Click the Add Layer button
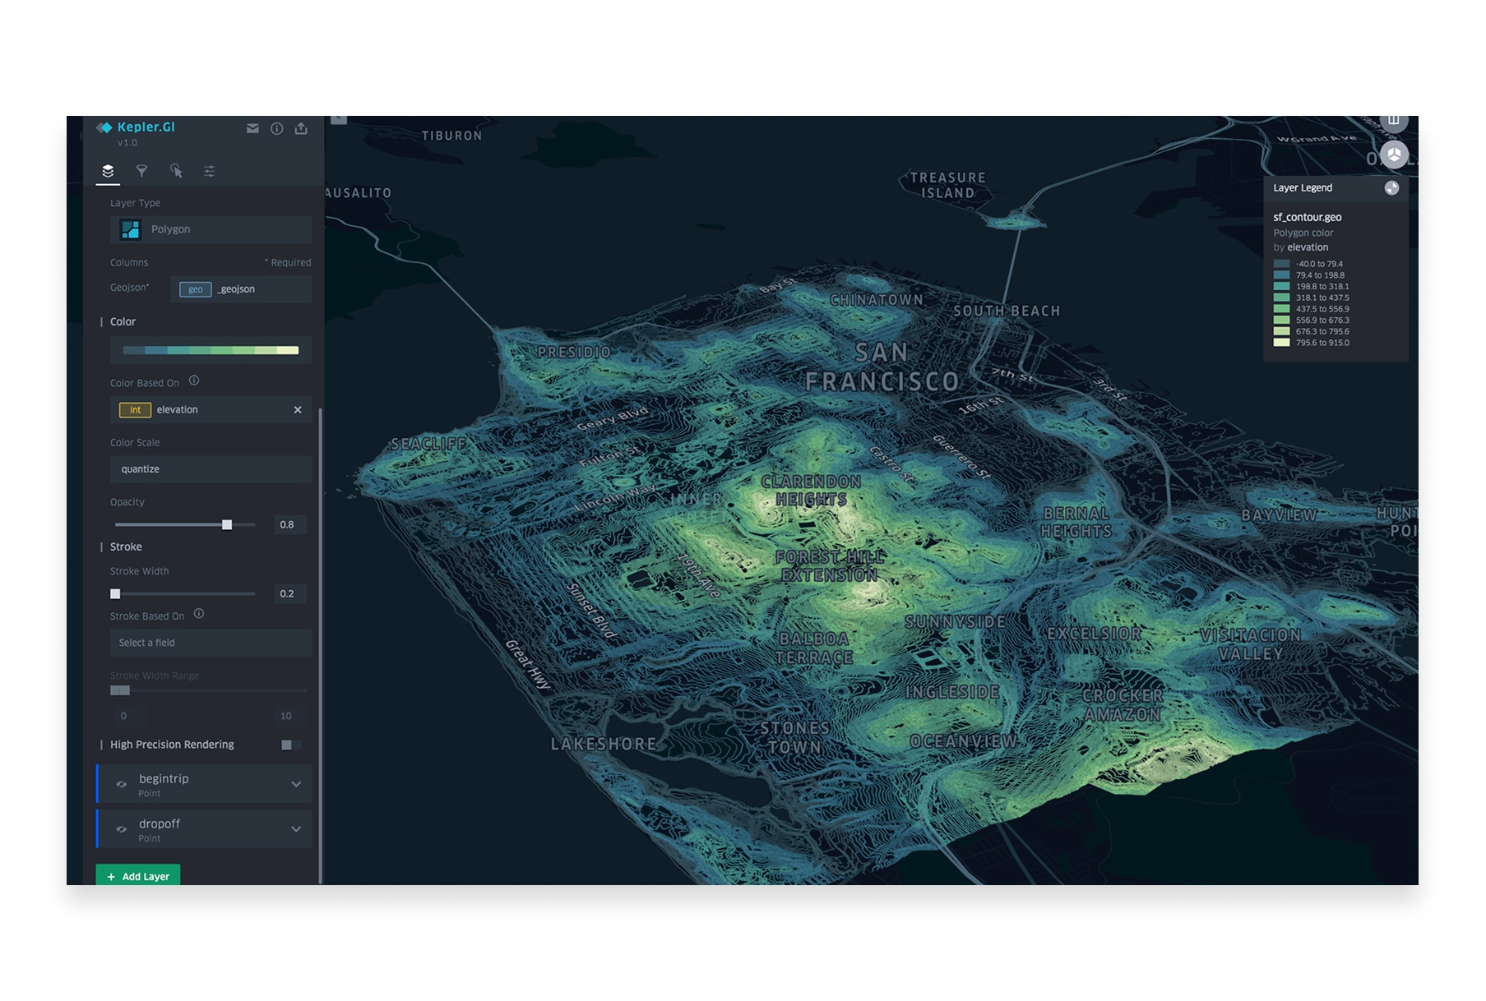 point(137,876)
